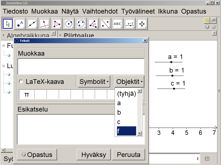Image resolution: width=221 pixels, height=165 pixels.
Task: Toggle visibility of first function object
Action: pos(9,55)
